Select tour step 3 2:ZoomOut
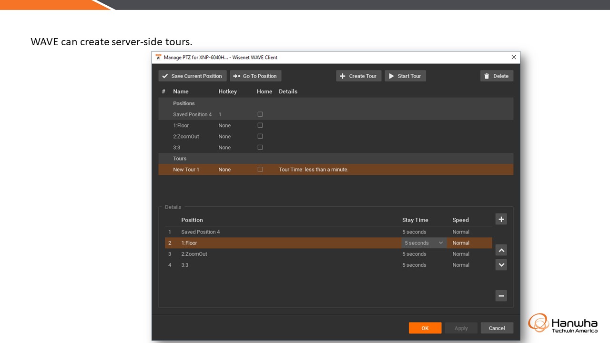 [x=329, y=254]
